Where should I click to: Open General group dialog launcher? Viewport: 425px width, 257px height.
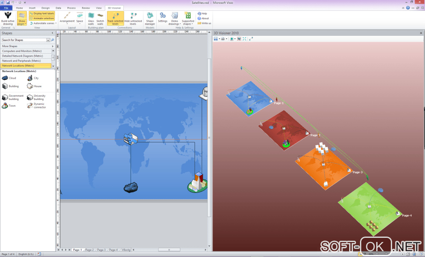pyautogui.click(x=14, y=27)
